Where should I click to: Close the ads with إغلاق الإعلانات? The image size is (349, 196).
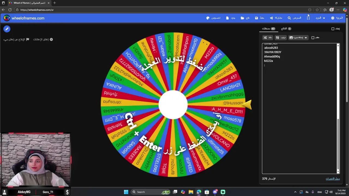43,39
